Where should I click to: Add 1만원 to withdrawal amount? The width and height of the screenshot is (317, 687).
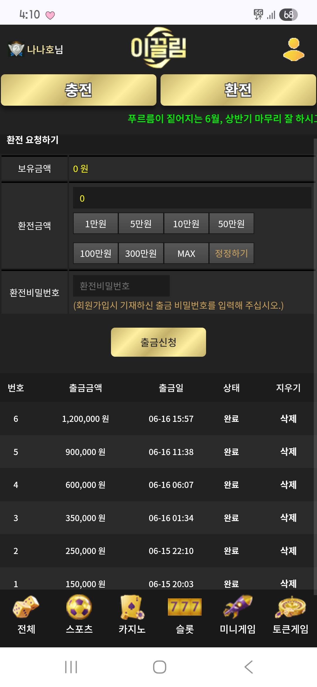point(96,223)
